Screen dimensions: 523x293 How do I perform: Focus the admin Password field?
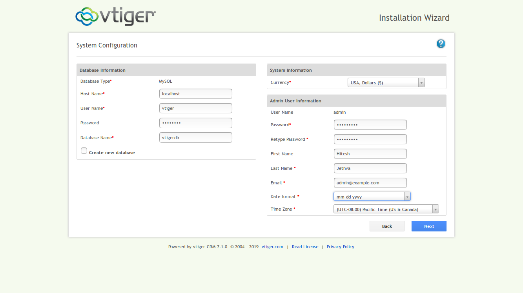[x=370, y=125]
